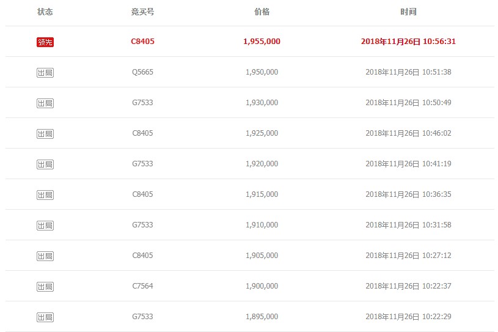The width and height of the screenshot is (498, 332).
Task: Click the red 领先 status badge
Action: (45, 42)
